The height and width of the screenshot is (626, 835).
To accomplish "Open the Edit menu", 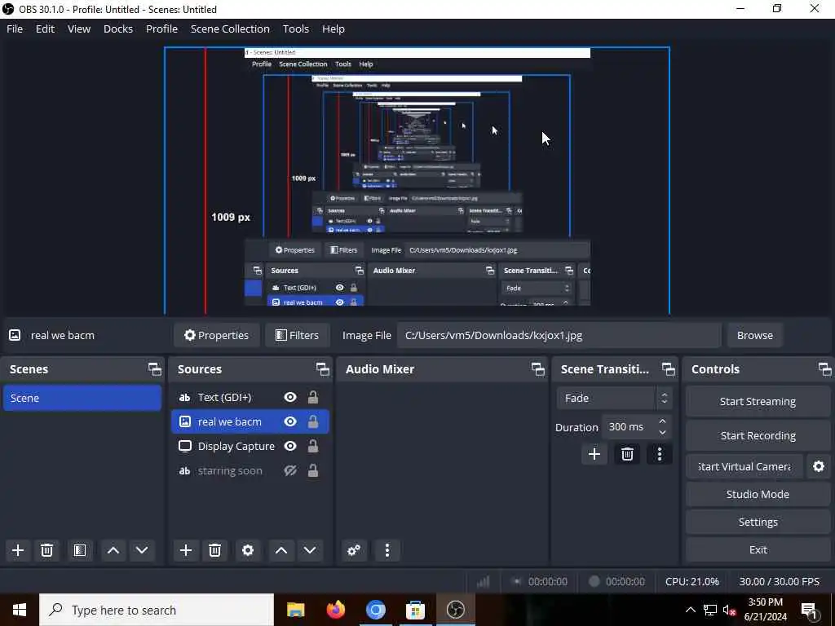I will 46,29.
